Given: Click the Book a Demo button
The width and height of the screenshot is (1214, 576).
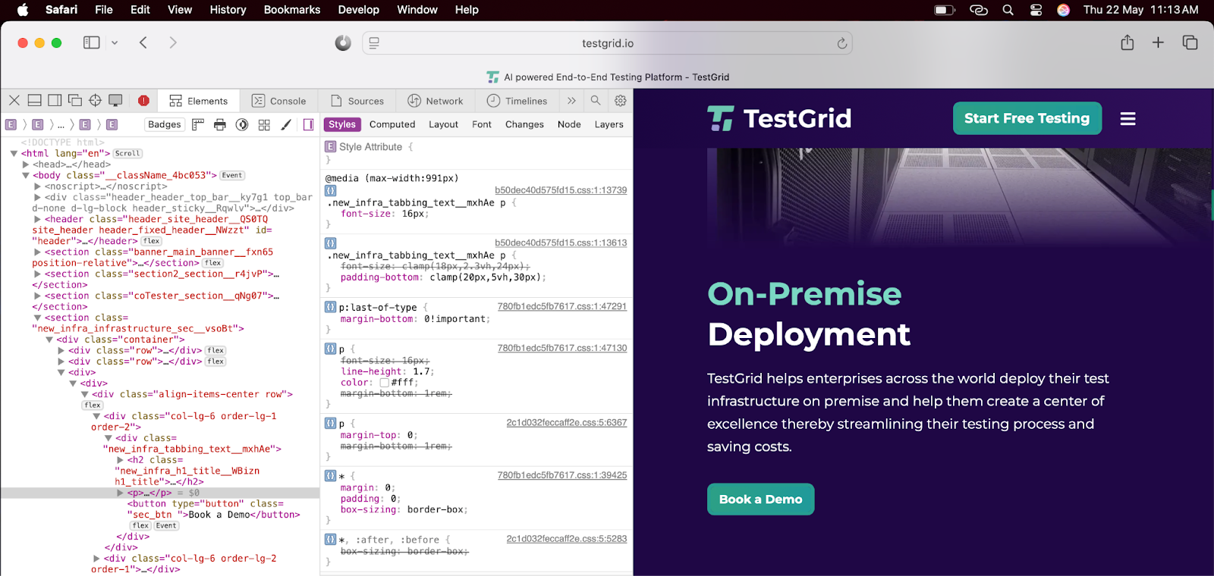Looking at the screenshot, I should click(761, 499).
